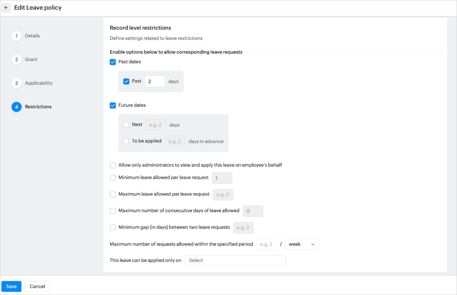This screenshot has width=457, height=295.
Task: Enable the Next days checkbox
Action: click(x=126, y=125)
